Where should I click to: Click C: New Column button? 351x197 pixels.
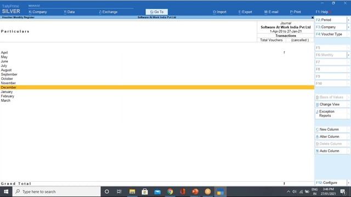tap(331, 130)
